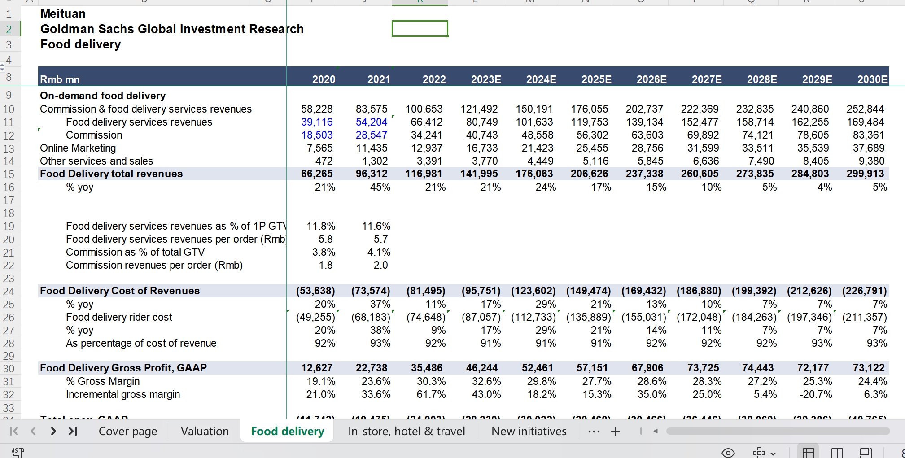This screenshot has width=905, height=458.
Task: Toggle the eye protection mode icon
Action: tap(728, 453)
